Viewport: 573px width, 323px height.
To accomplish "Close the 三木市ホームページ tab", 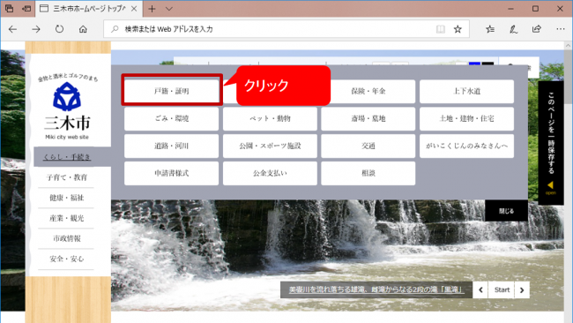I will coord(134,9).
